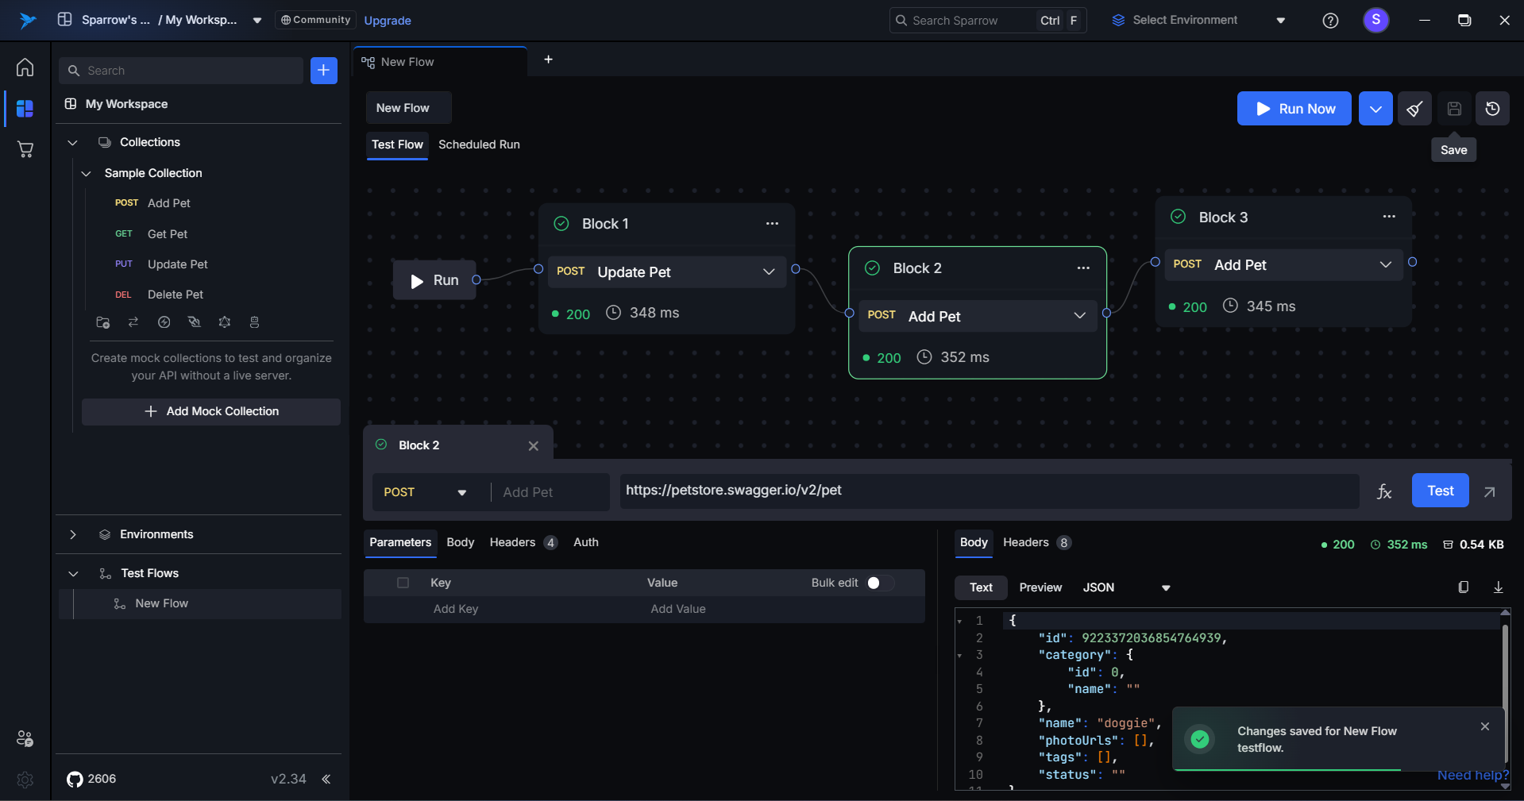
Task: Click the request URL input field
Action: tap(989, 491)
